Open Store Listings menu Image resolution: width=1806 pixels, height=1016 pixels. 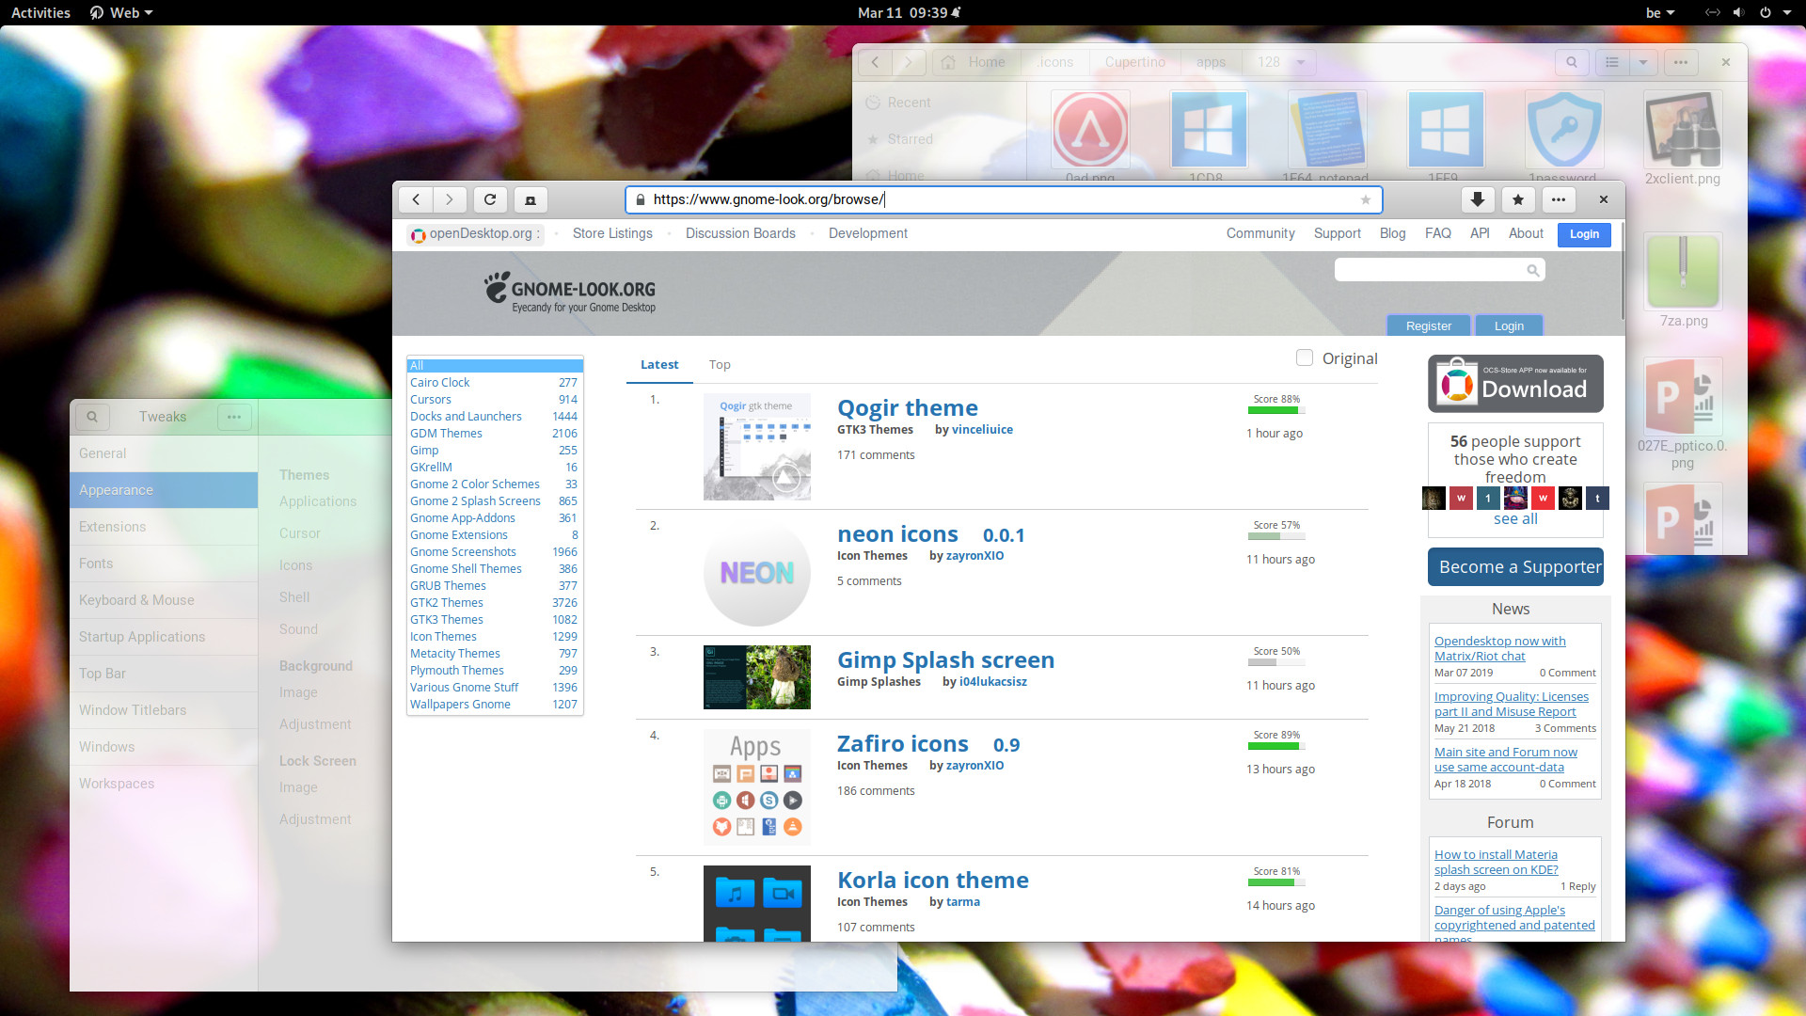tap(612, 233)
